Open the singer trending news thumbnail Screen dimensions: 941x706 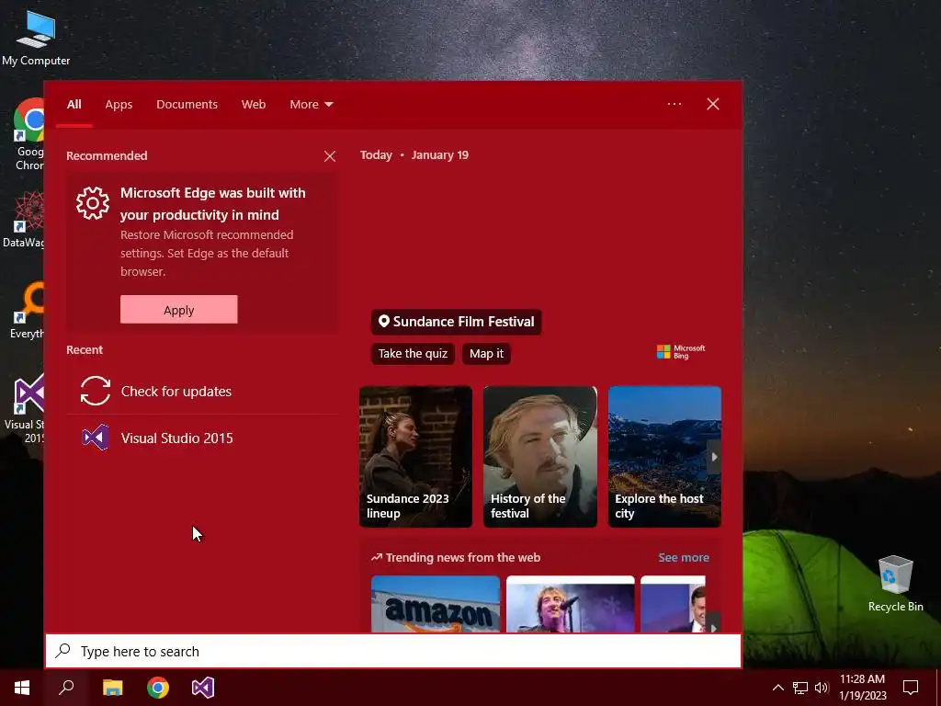point(570,604)
